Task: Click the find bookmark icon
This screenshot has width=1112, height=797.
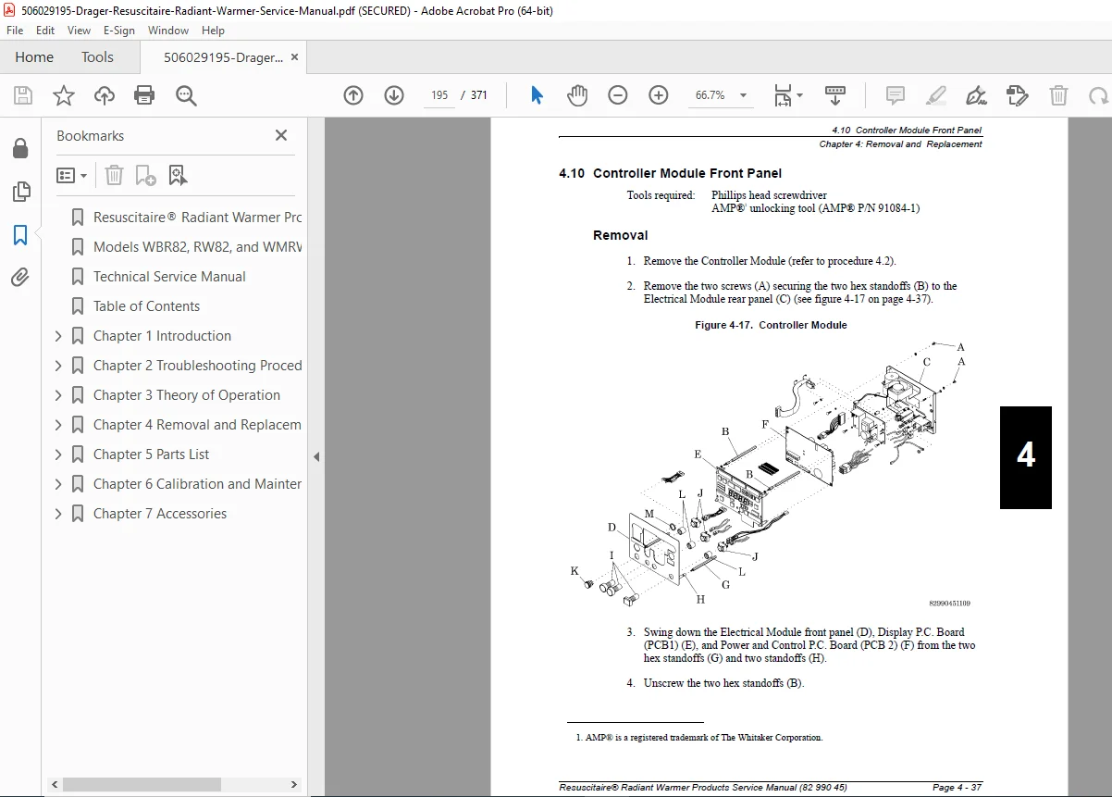Action: tap(178, 175)
